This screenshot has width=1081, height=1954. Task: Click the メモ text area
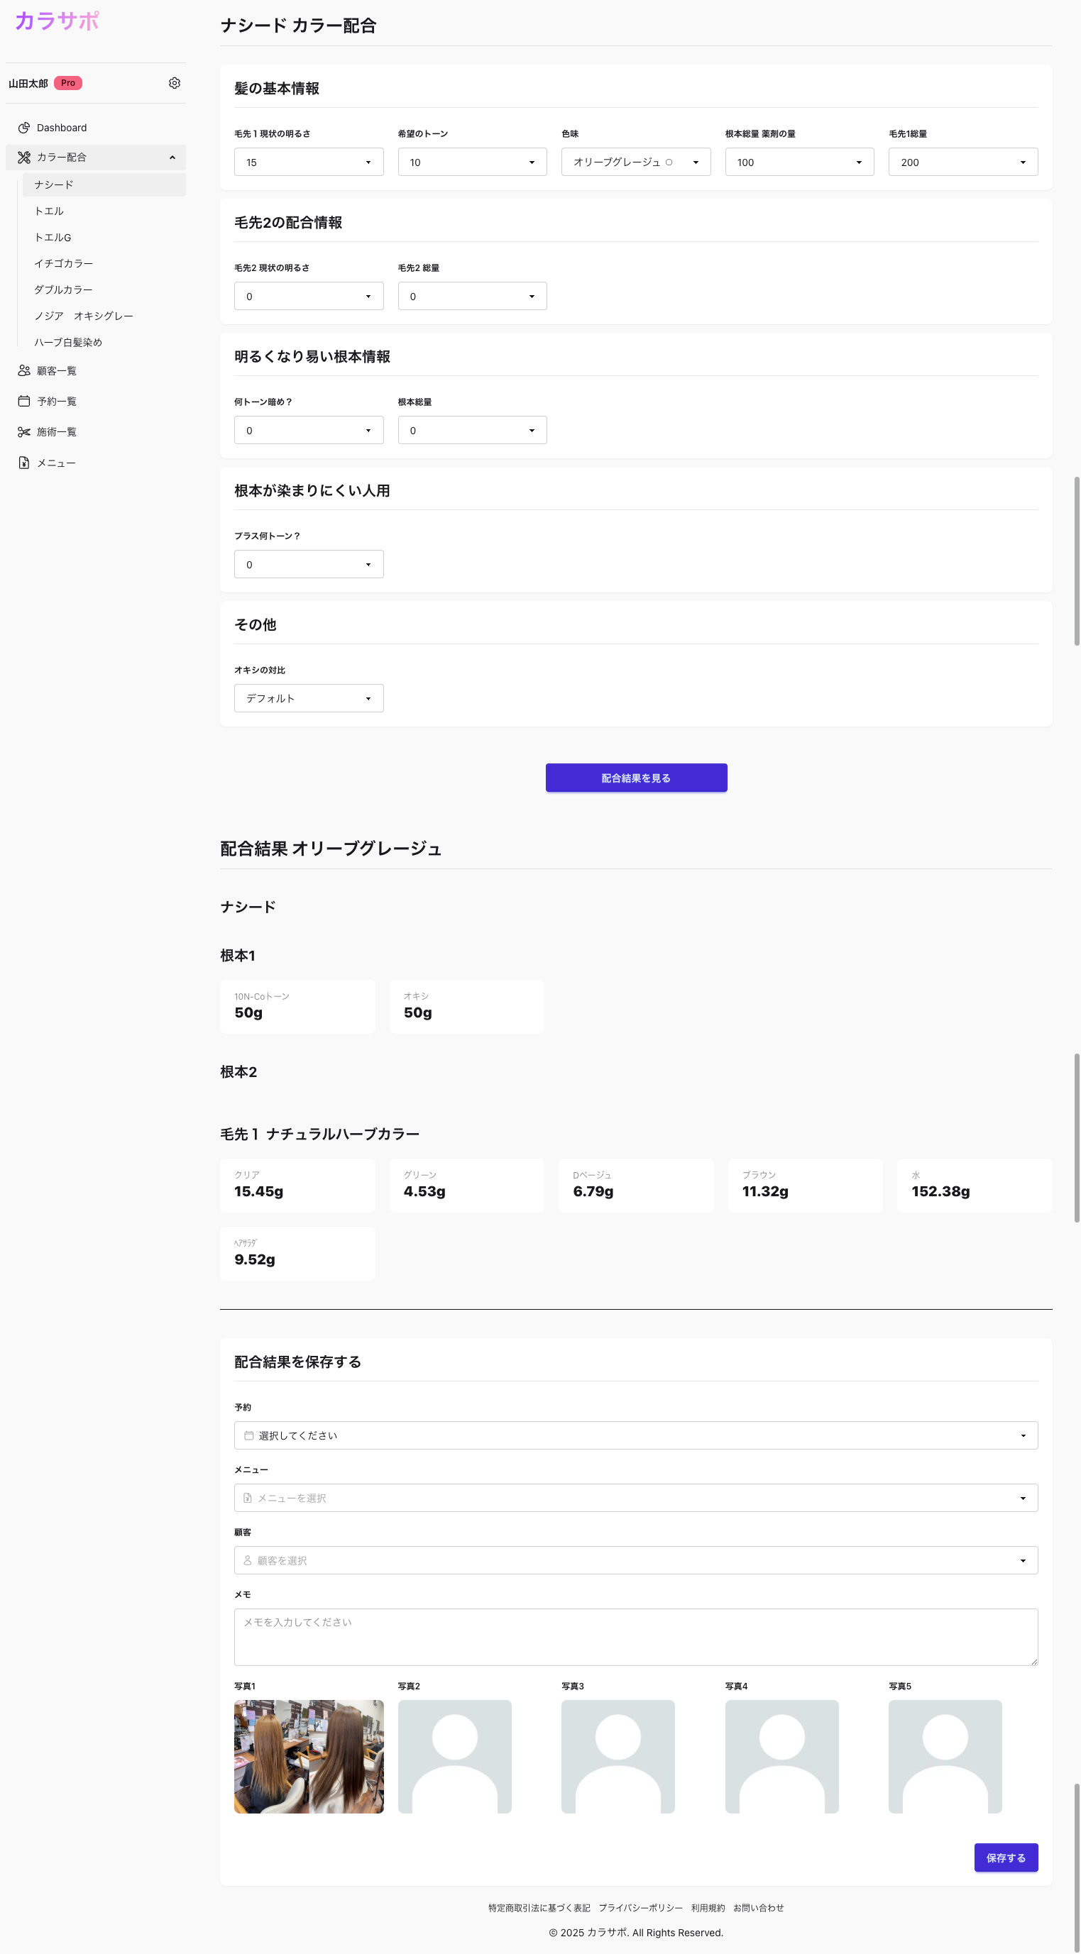pyautogui.click(x=636, y=1637)
